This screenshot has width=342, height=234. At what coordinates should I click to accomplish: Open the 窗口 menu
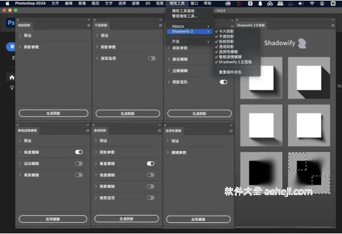pyautogui.click(x=194, y=4)
